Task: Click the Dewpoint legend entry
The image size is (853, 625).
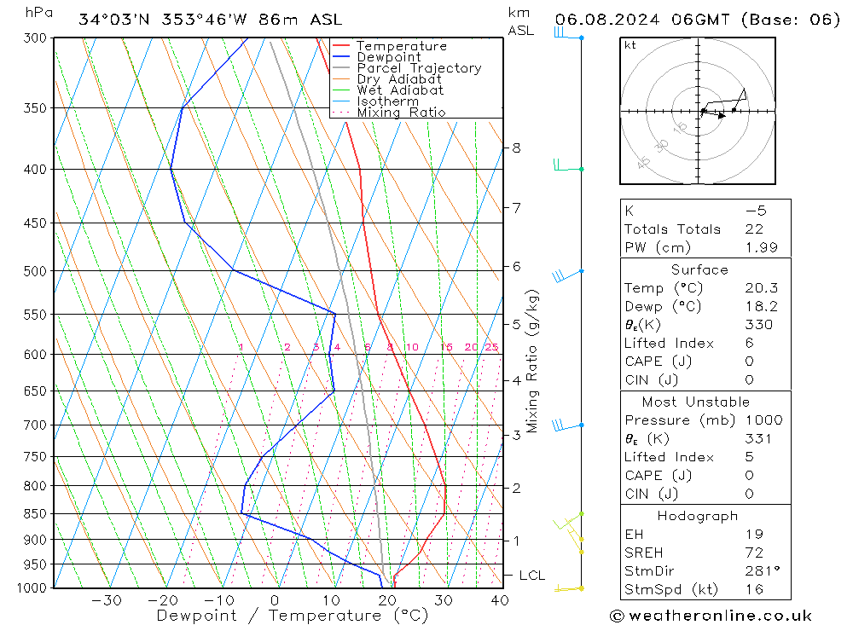Action: click(x=376, y=57)
